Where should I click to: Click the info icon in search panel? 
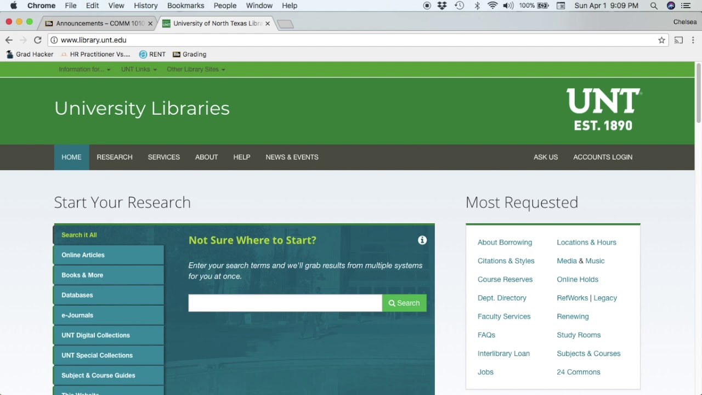pos(422,240)
